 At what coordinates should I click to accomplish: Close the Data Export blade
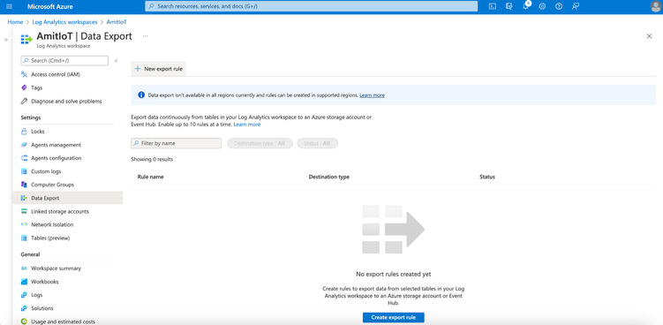point(649,36)
